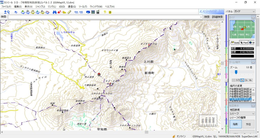Screen dimensions: 260x138
Task: Click the zoom plus-minus magnifier tool
Action: [7, 12]
